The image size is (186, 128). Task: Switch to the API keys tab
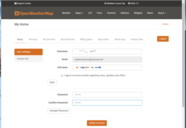(x=33, y=39)
